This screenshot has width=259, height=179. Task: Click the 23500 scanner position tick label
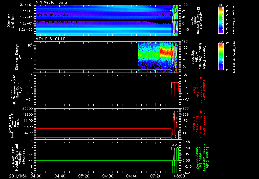point(28,108)
